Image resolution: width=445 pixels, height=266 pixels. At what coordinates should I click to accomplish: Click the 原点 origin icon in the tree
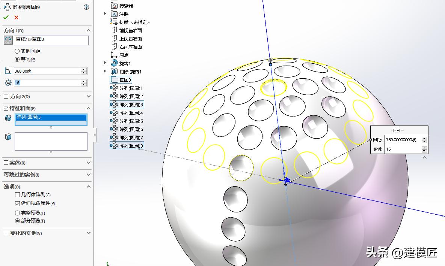pyautogui.click(x=114, y=55)
